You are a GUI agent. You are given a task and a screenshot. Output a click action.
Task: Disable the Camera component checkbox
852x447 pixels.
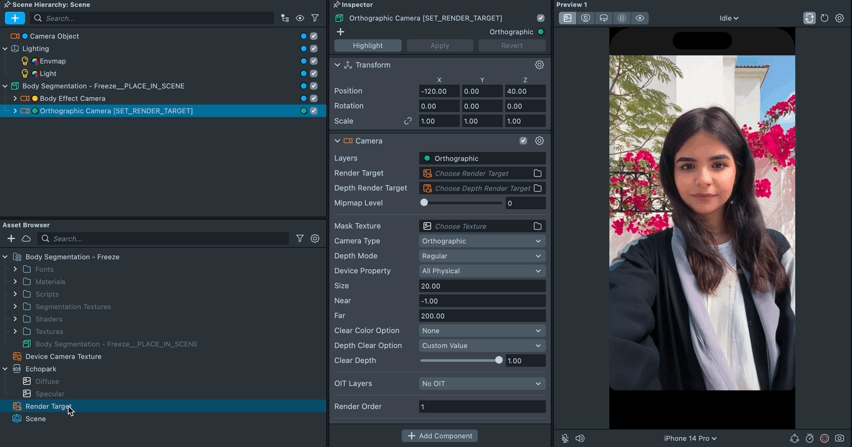pos(523,141)
